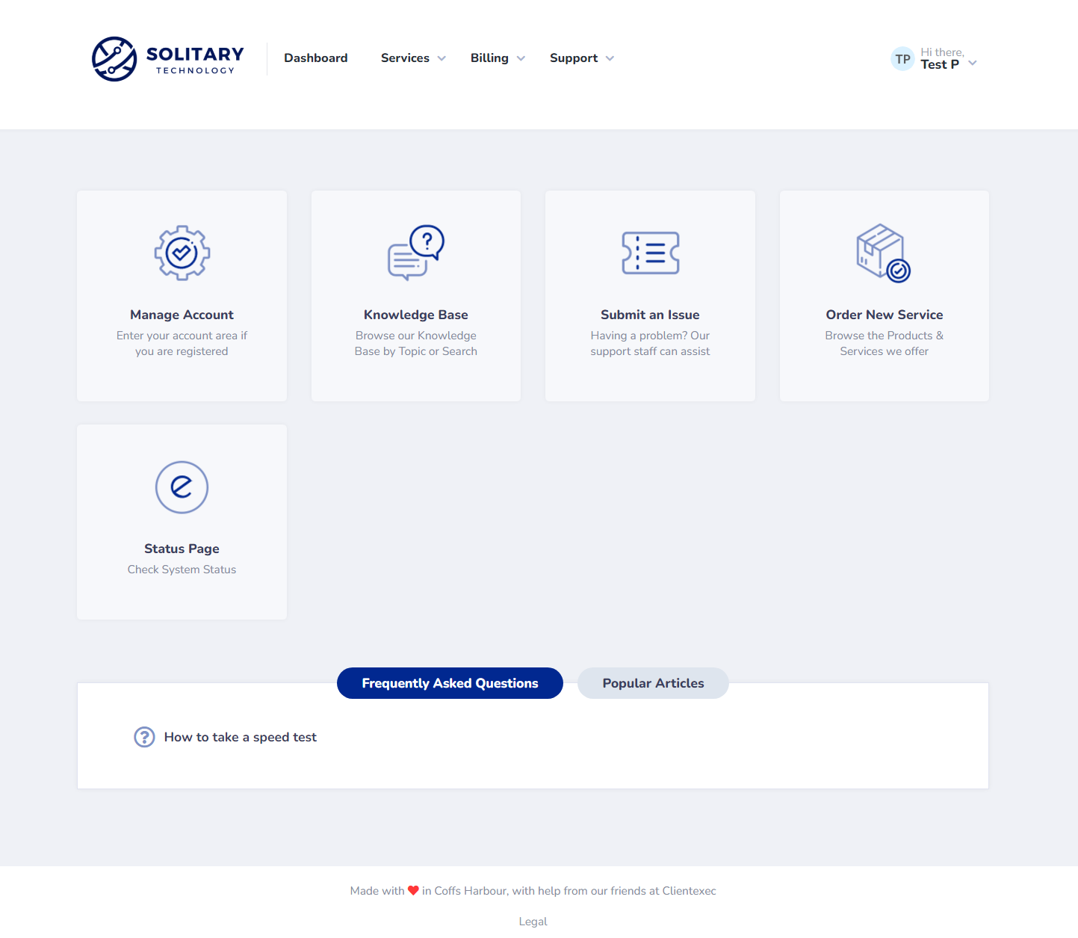Switch to the Popular Articles tab
1078x938 pixels.
pyautogui.click(x=653, y=683)
